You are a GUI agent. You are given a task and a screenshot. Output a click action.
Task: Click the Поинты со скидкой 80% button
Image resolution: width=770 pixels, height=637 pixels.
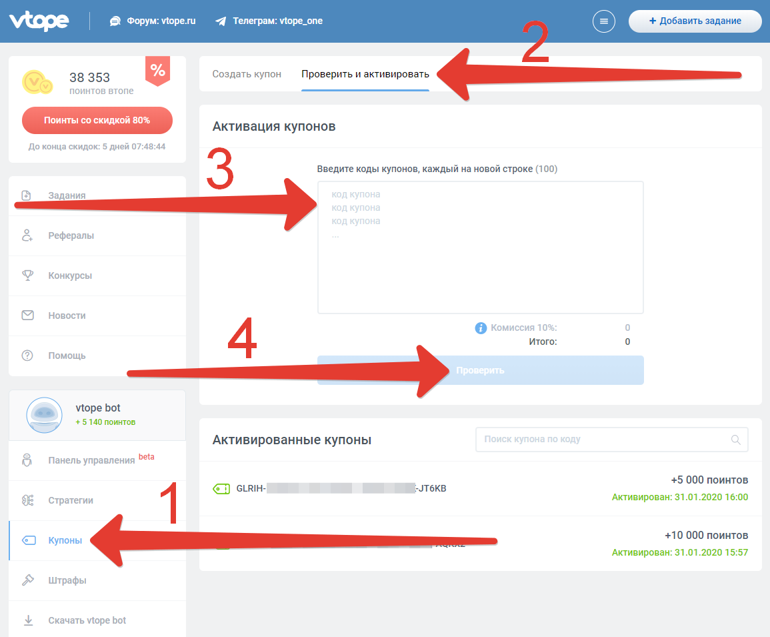click(x=97, y=121)
